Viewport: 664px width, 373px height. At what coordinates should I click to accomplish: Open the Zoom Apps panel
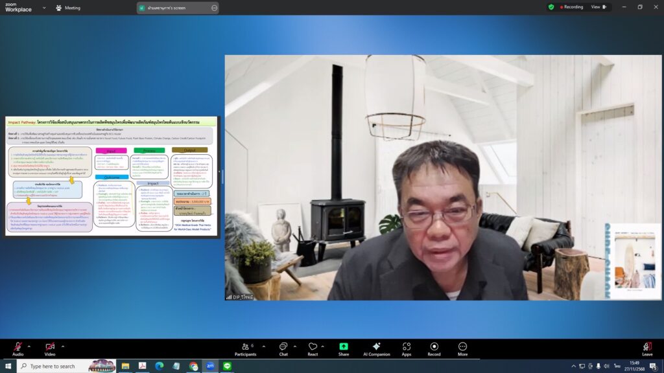[407, 349]
